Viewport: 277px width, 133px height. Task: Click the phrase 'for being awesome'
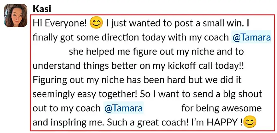221,108
